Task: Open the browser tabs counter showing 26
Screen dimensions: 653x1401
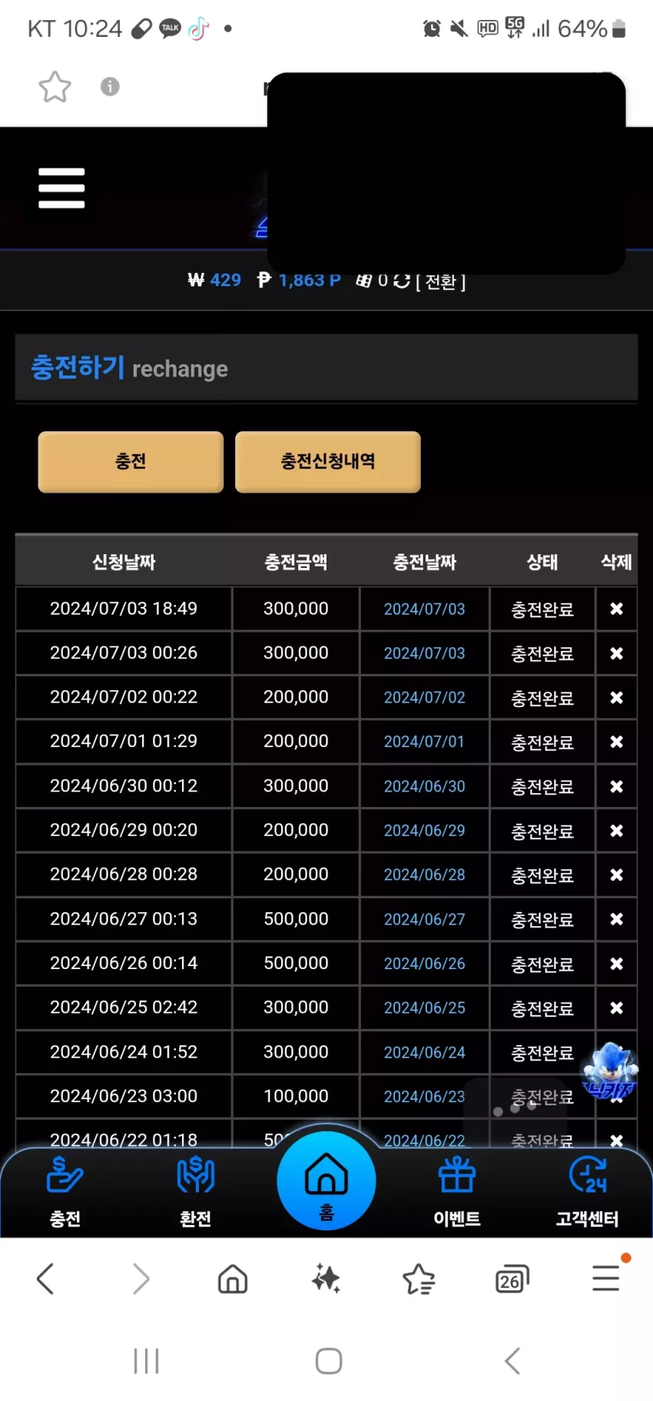Action: [512, 1280]
